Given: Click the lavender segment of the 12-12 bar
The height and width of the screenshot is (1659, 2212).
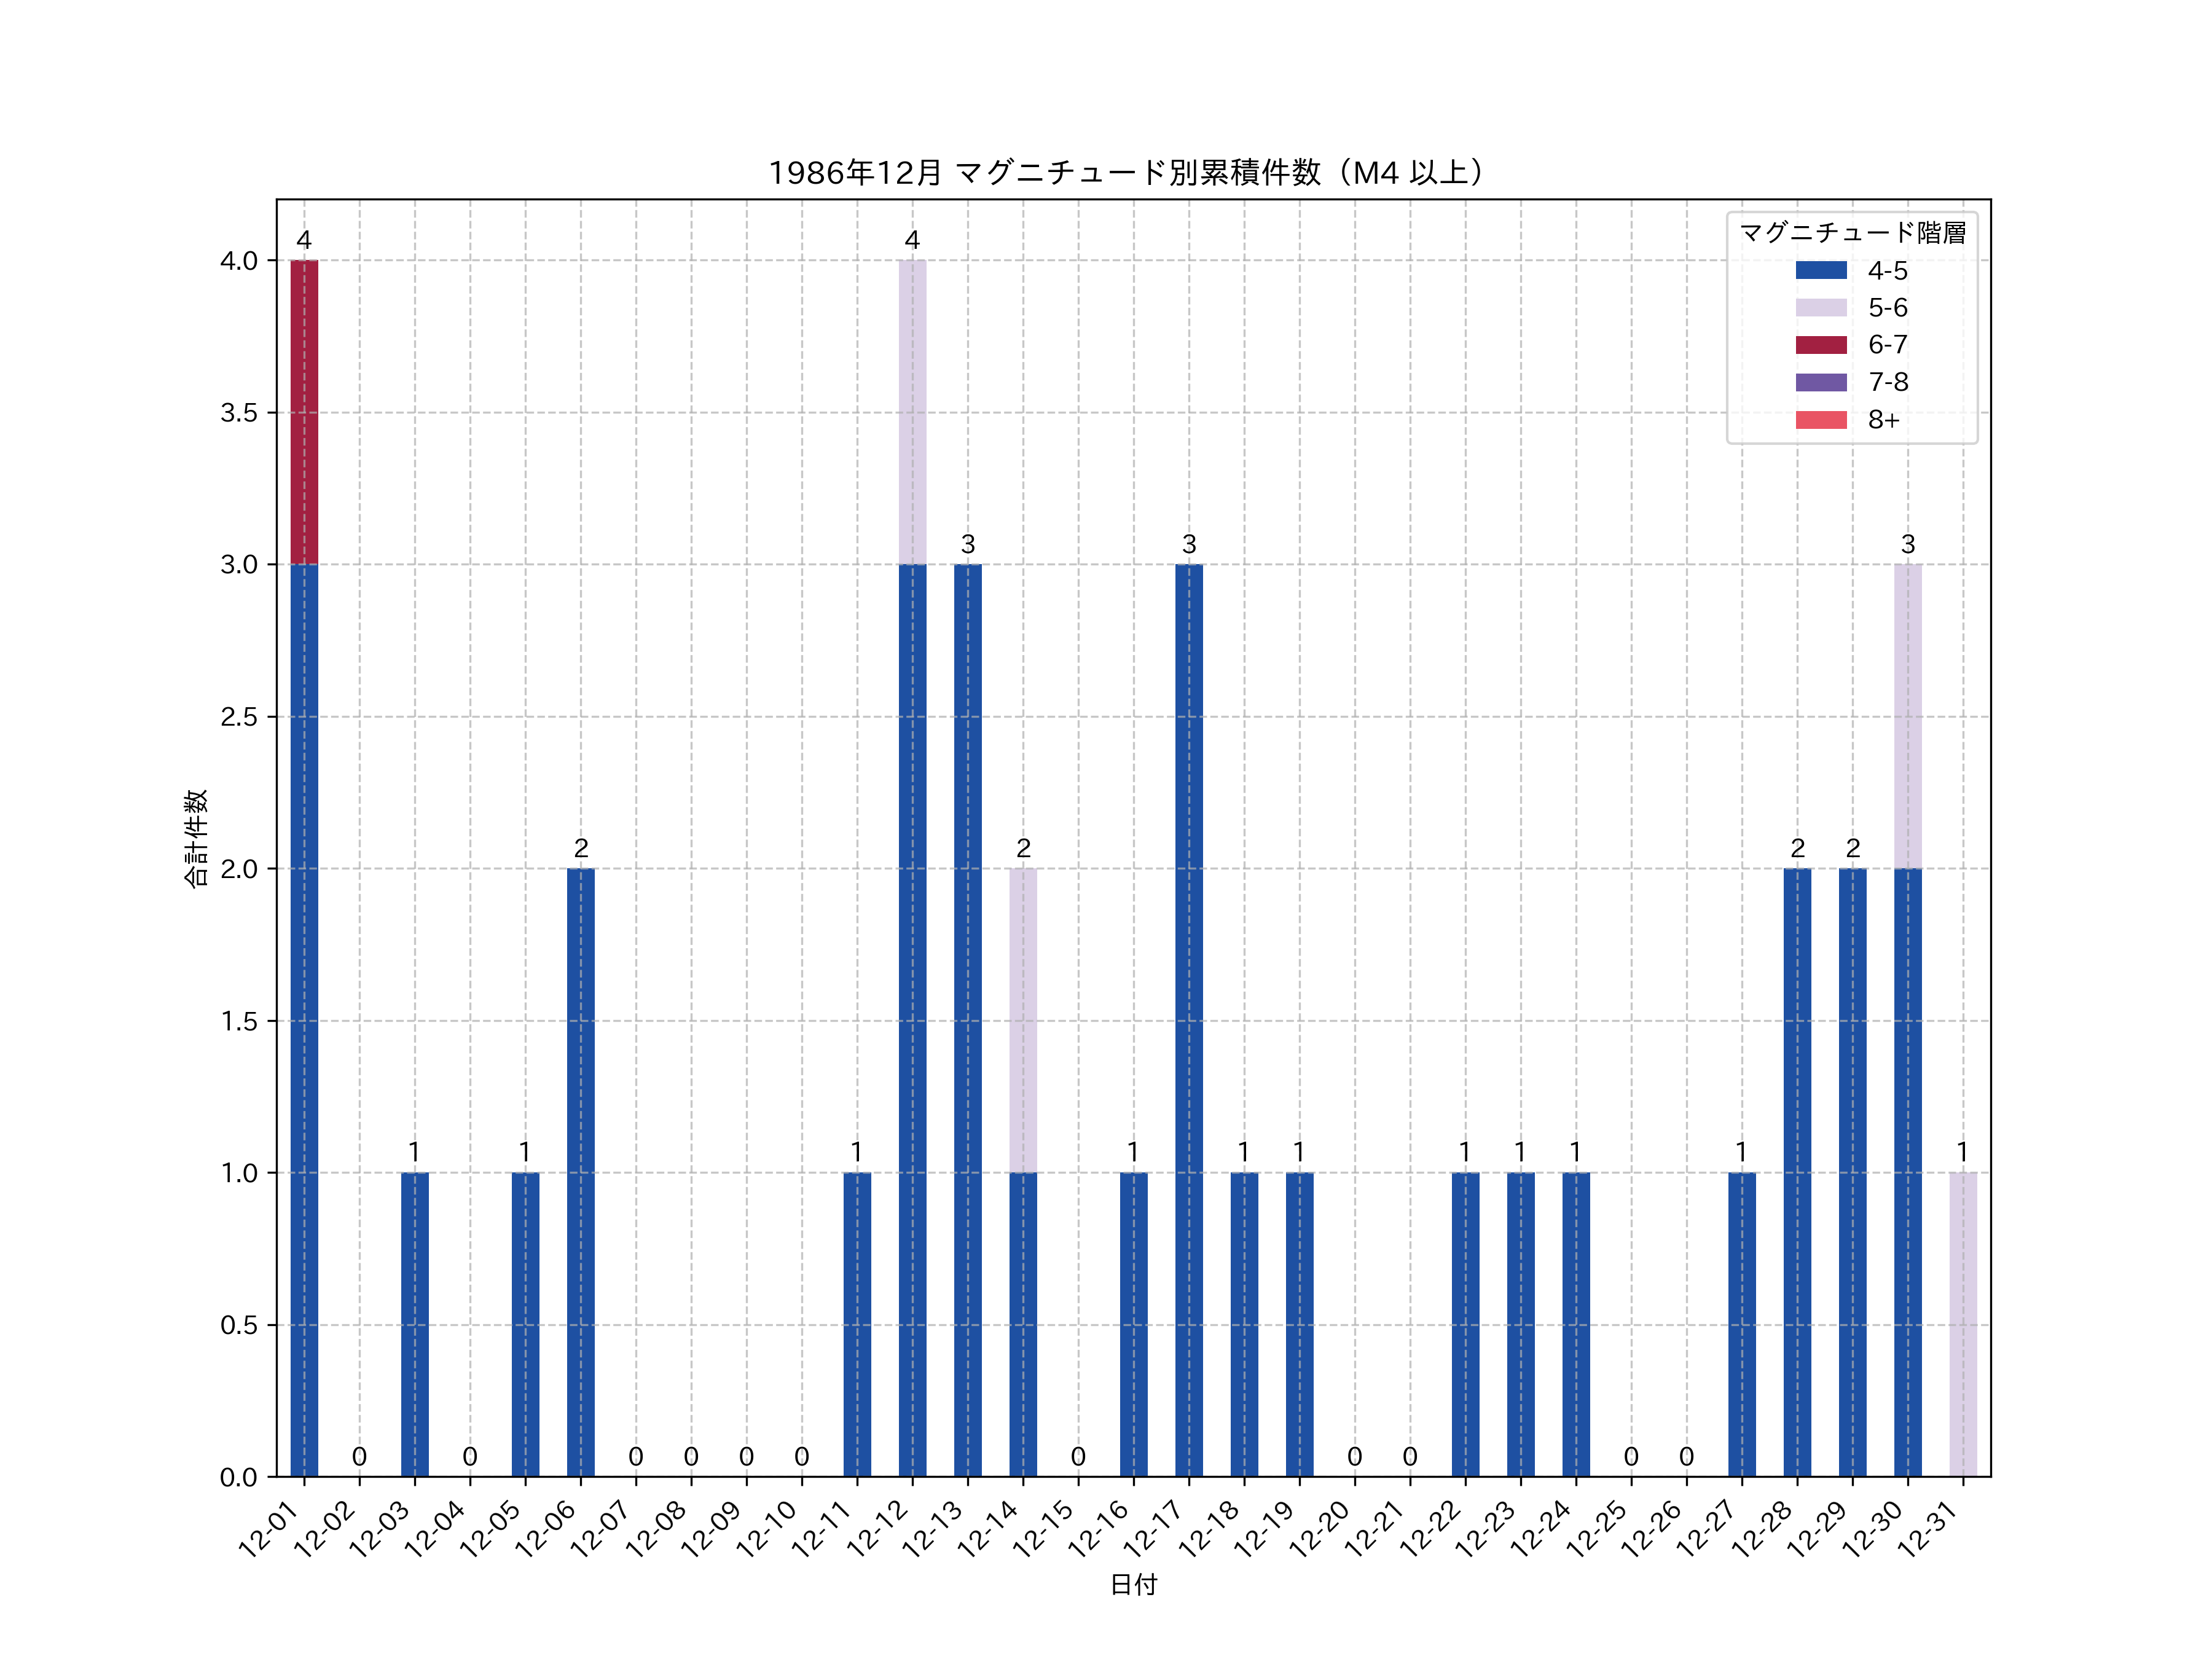Looking at the screenshot, I should coord(912,412).
